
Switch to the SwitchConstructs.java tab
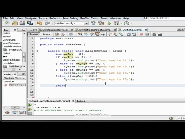coord(95,30)
